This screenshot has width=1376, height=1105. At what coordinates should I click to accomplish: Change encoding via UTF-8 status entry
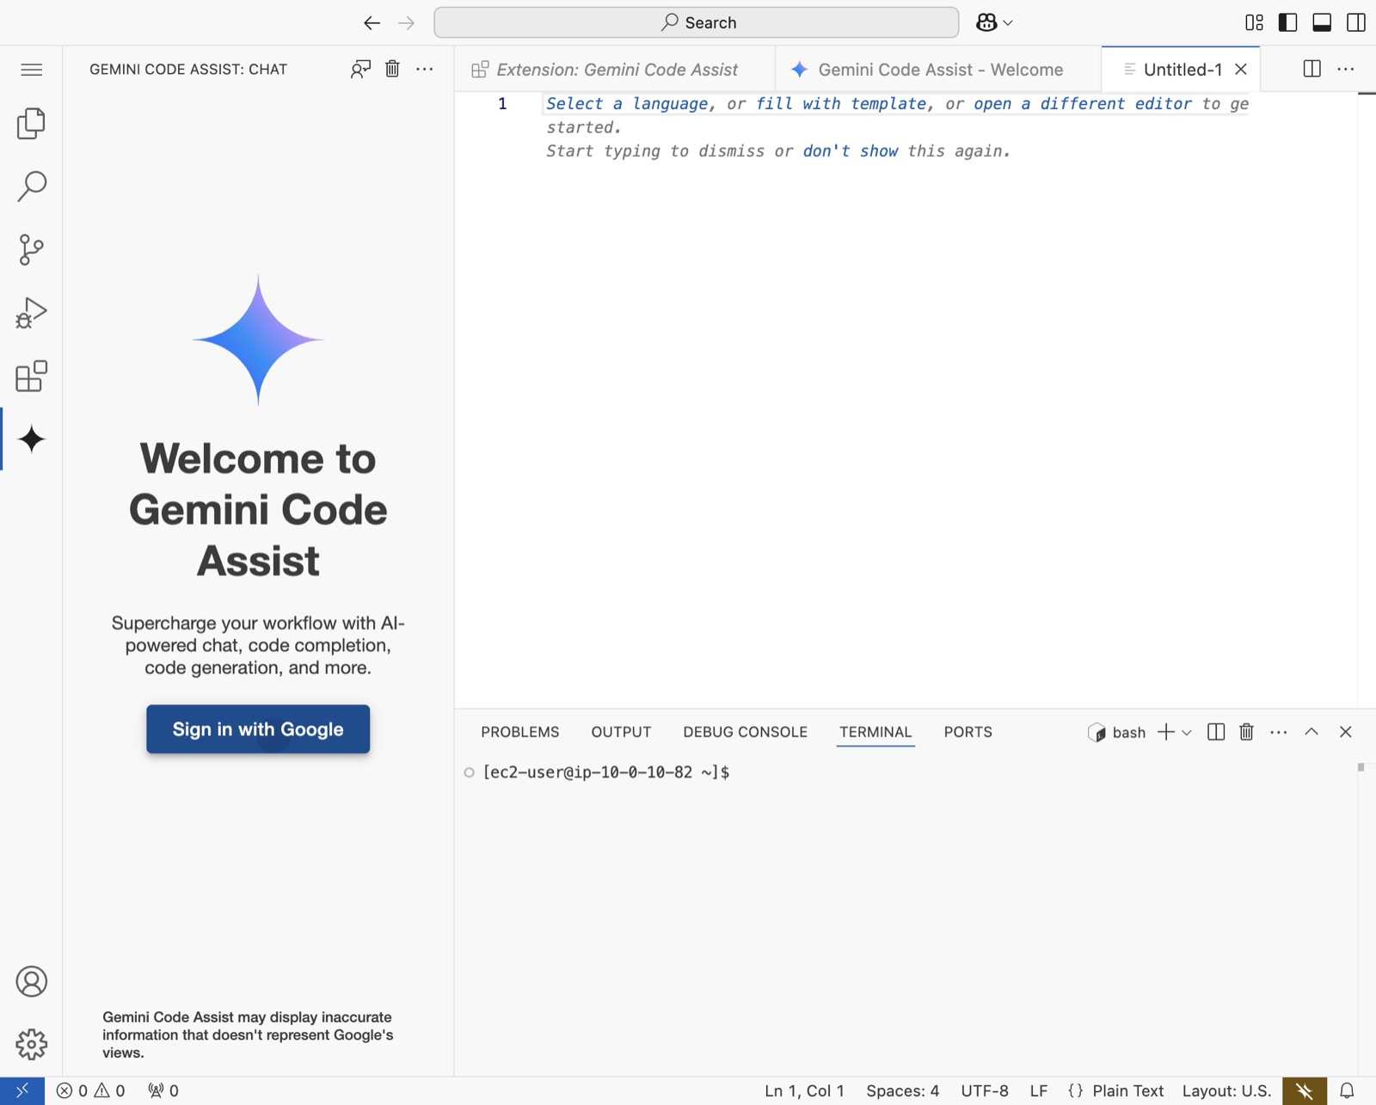[985, 1090]
